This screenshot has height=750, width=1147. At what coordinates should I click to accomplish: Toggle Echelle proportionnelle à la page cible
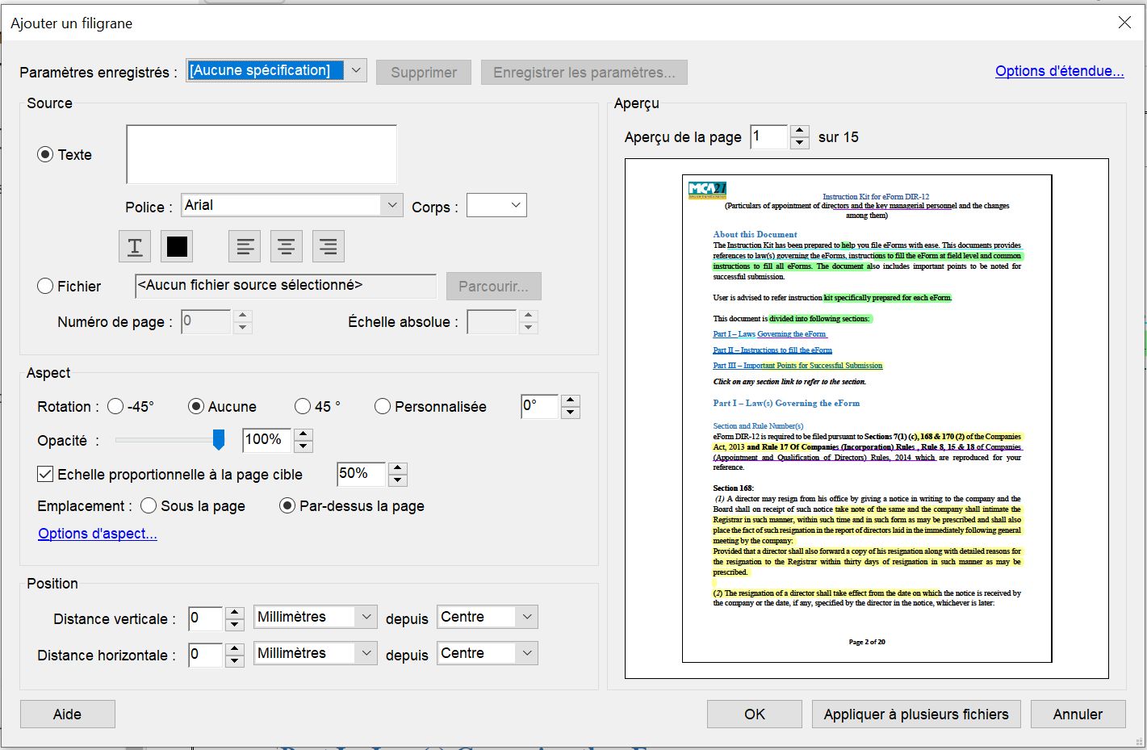point(46,474)
